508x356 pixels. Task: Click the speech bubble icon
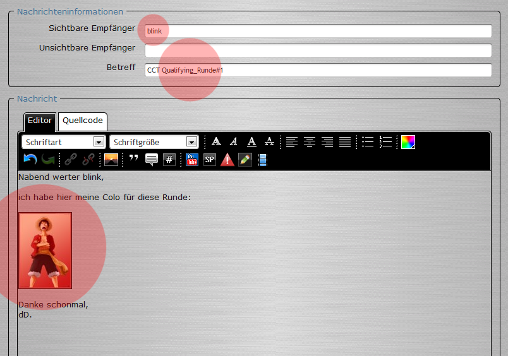point(151,160)
